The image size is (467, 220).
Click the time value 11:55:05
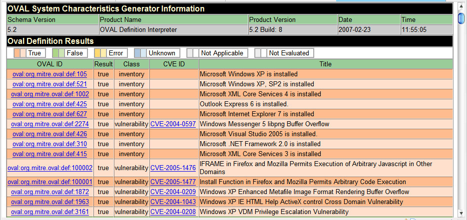(427, 30)
